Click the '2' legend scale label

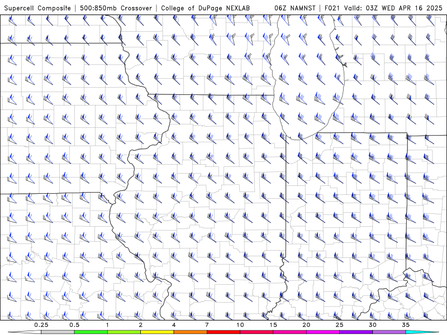(x=141, y=325)
